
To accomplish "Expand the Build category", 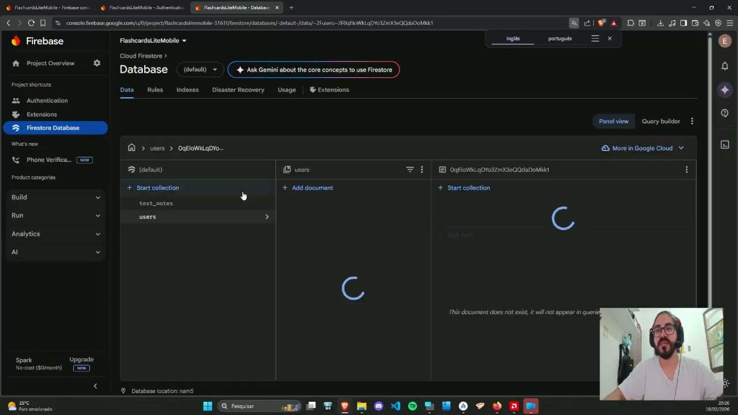I will tap(55, 197).
